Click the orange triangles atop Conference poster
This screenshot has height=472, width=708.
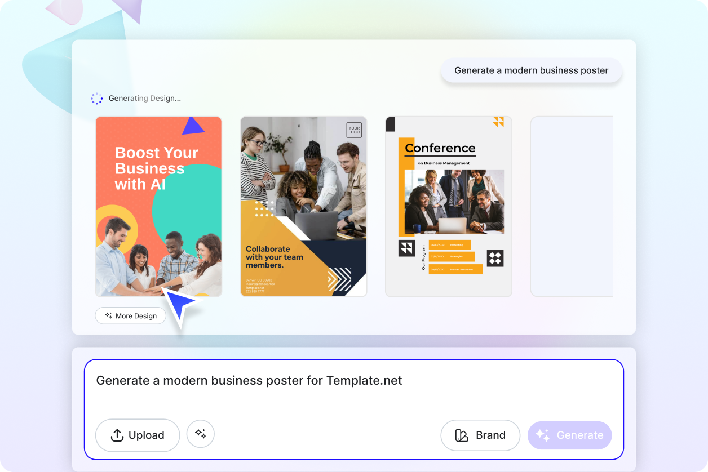pos(498,122)
